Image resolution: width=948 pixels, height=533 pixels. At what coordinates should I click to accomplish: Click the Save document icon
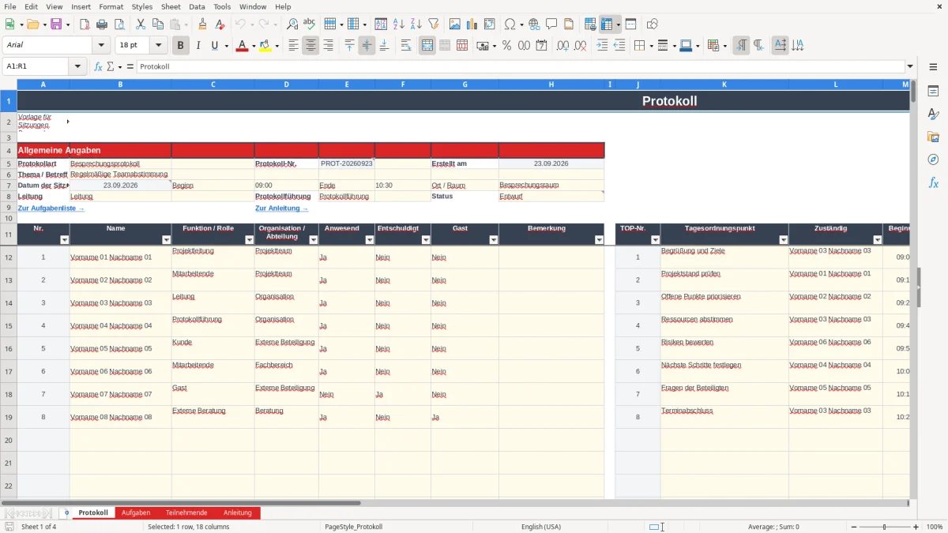pos(56,24)
